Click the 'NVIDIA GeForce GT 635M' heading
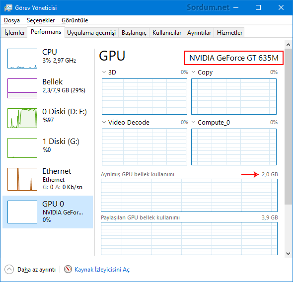 click(x=234, y=58)
